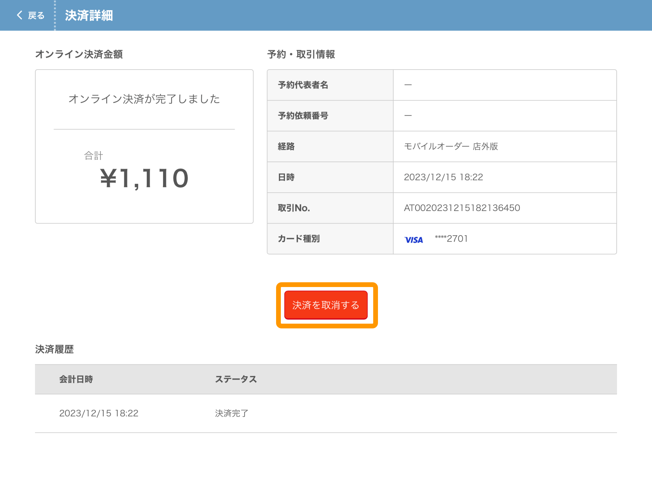652x477 pixels.
Task: Click the 決済履歴 section heading
Action: pyautogui.click(x=54, y=349)
